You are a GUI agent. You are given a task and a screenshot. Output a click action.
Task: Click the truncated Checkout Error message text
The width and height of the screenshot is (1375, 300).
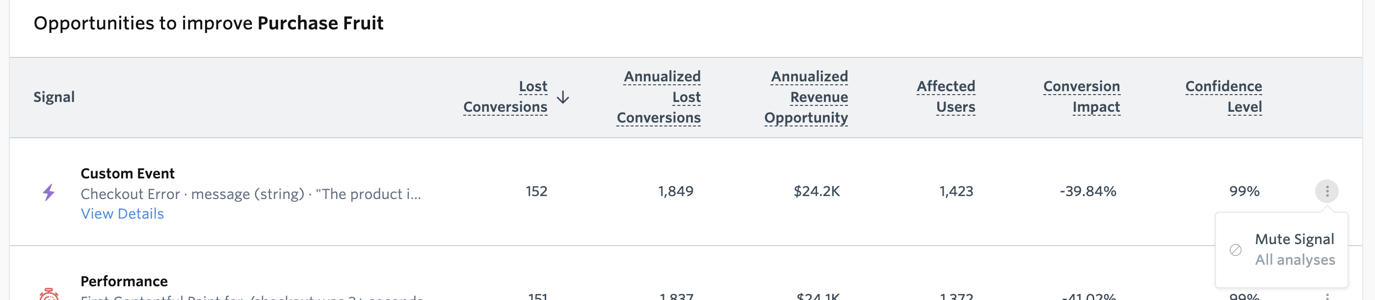click(251, 194)
